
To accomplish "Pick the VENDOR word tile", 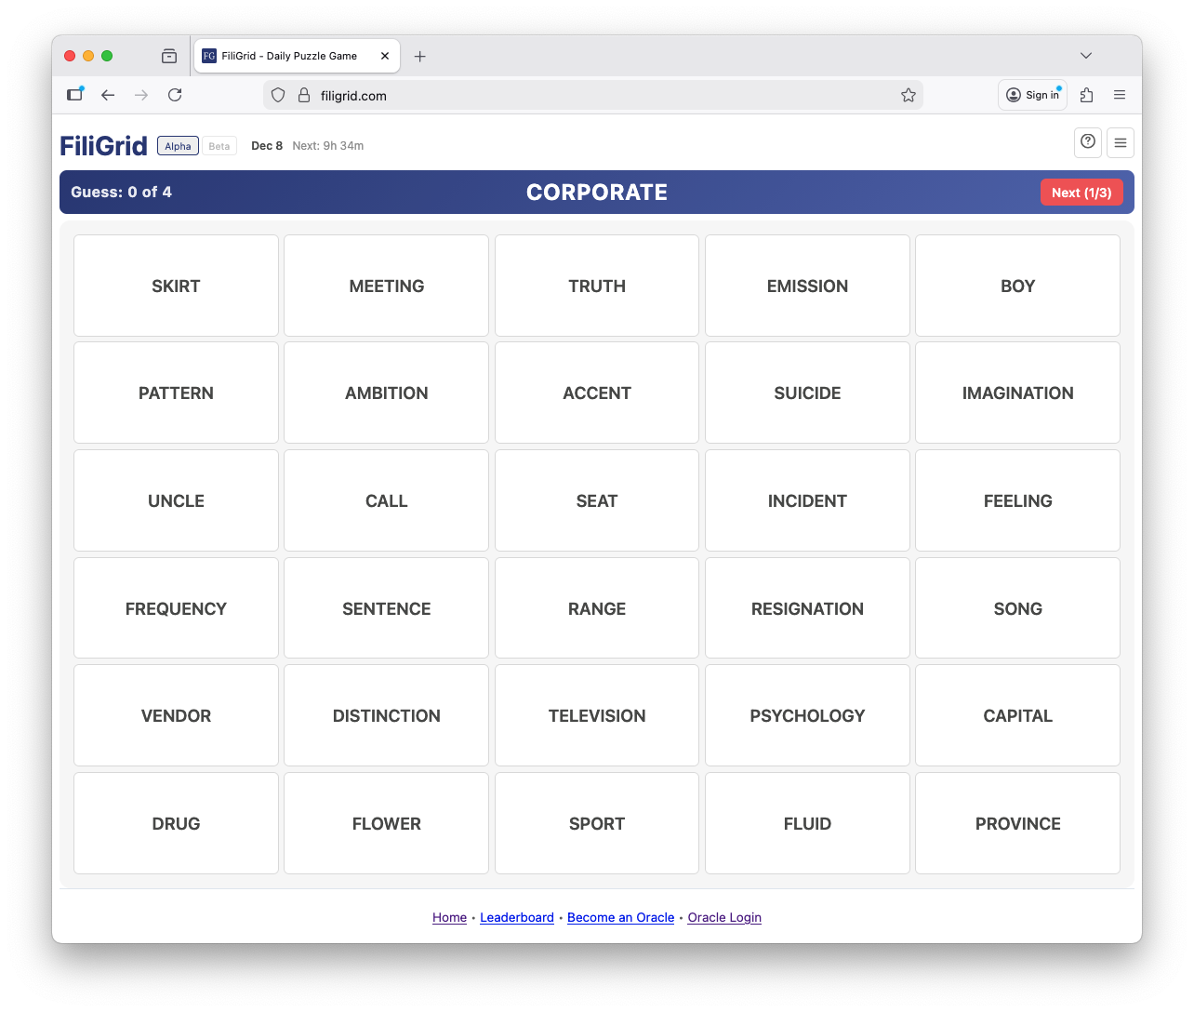I will click(176, 715).
